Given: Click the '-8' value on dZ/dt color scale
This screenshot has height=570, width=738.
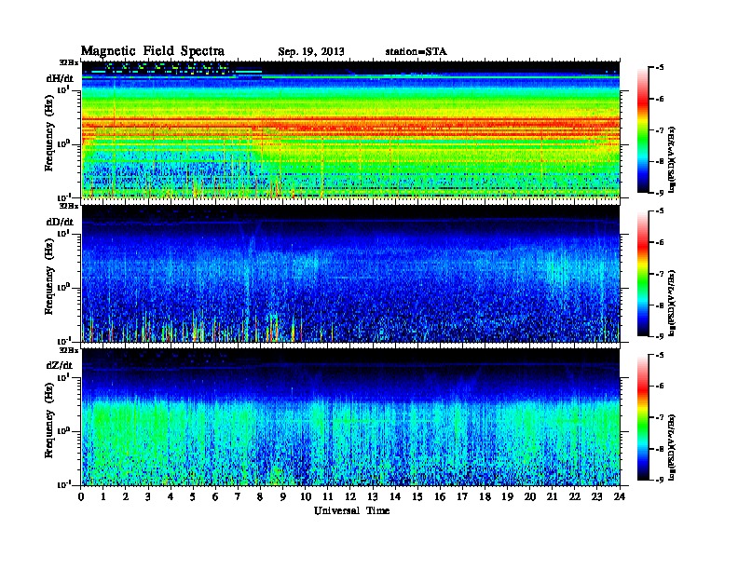Looking at the screenshot, I should tap(659, 449).
